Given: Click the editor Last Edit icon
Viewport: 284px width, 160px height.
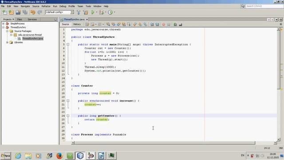Looking at the screenshot, I should click(x=87, y=24).
